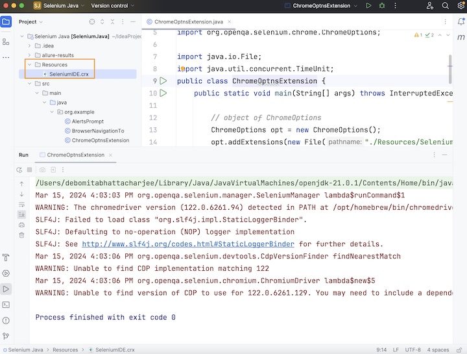
Task: Open the Services tool window icon
Action: pos(6,273)
